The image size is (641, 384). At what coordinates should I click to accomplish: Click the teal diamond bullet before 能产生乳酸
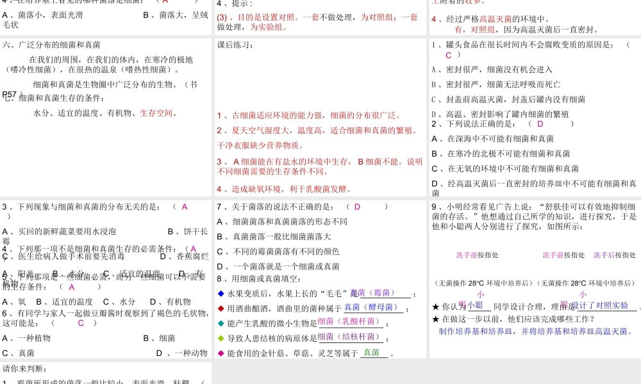[221, 323]
